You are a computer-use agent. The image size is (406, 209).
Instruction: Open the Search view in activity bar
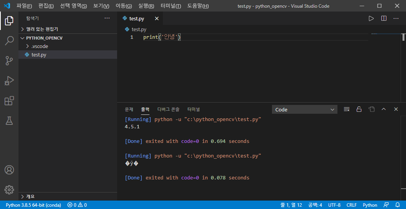(9, 41)
